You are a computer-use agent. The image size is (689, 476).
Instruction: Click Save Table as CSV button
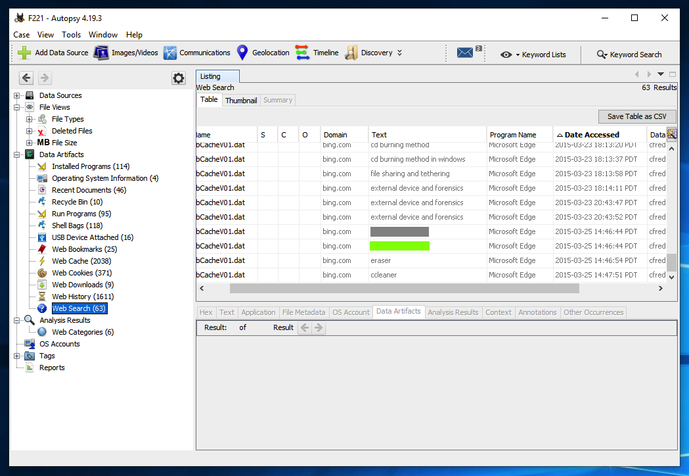pyautogui.click(x=636, y=116)
